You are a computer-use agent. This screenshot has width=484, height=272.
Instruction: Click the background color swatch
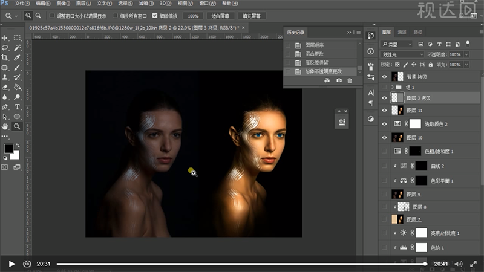(16, 155)
